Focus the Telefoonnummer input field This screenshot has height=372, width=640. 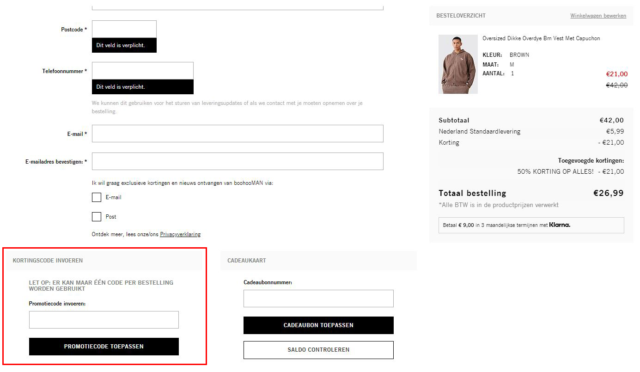point(142,70)
